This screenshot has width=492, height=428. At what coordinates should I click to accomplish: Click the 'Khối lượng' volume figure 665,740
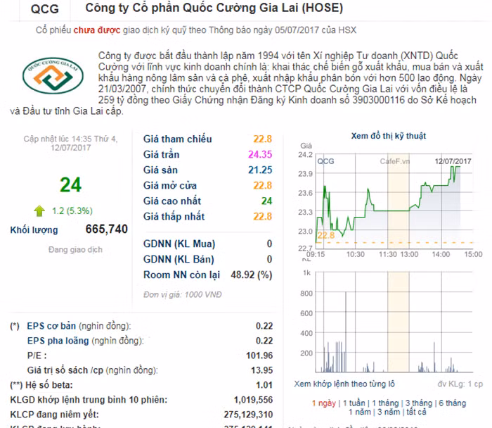[106, 229]
